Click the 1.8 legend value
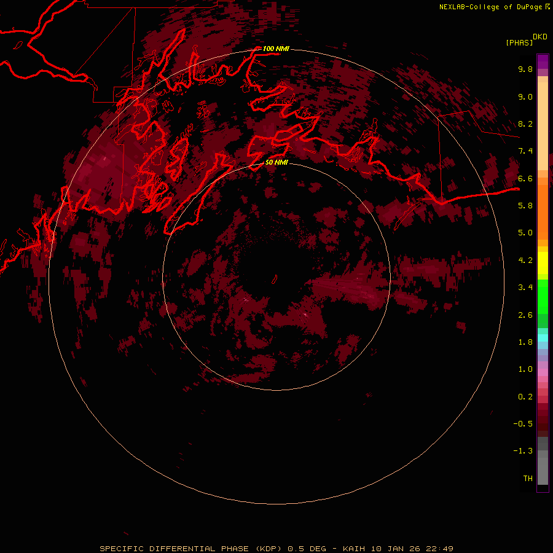The image size is (553, 553). pyautogui.click(x=525, y=342)
